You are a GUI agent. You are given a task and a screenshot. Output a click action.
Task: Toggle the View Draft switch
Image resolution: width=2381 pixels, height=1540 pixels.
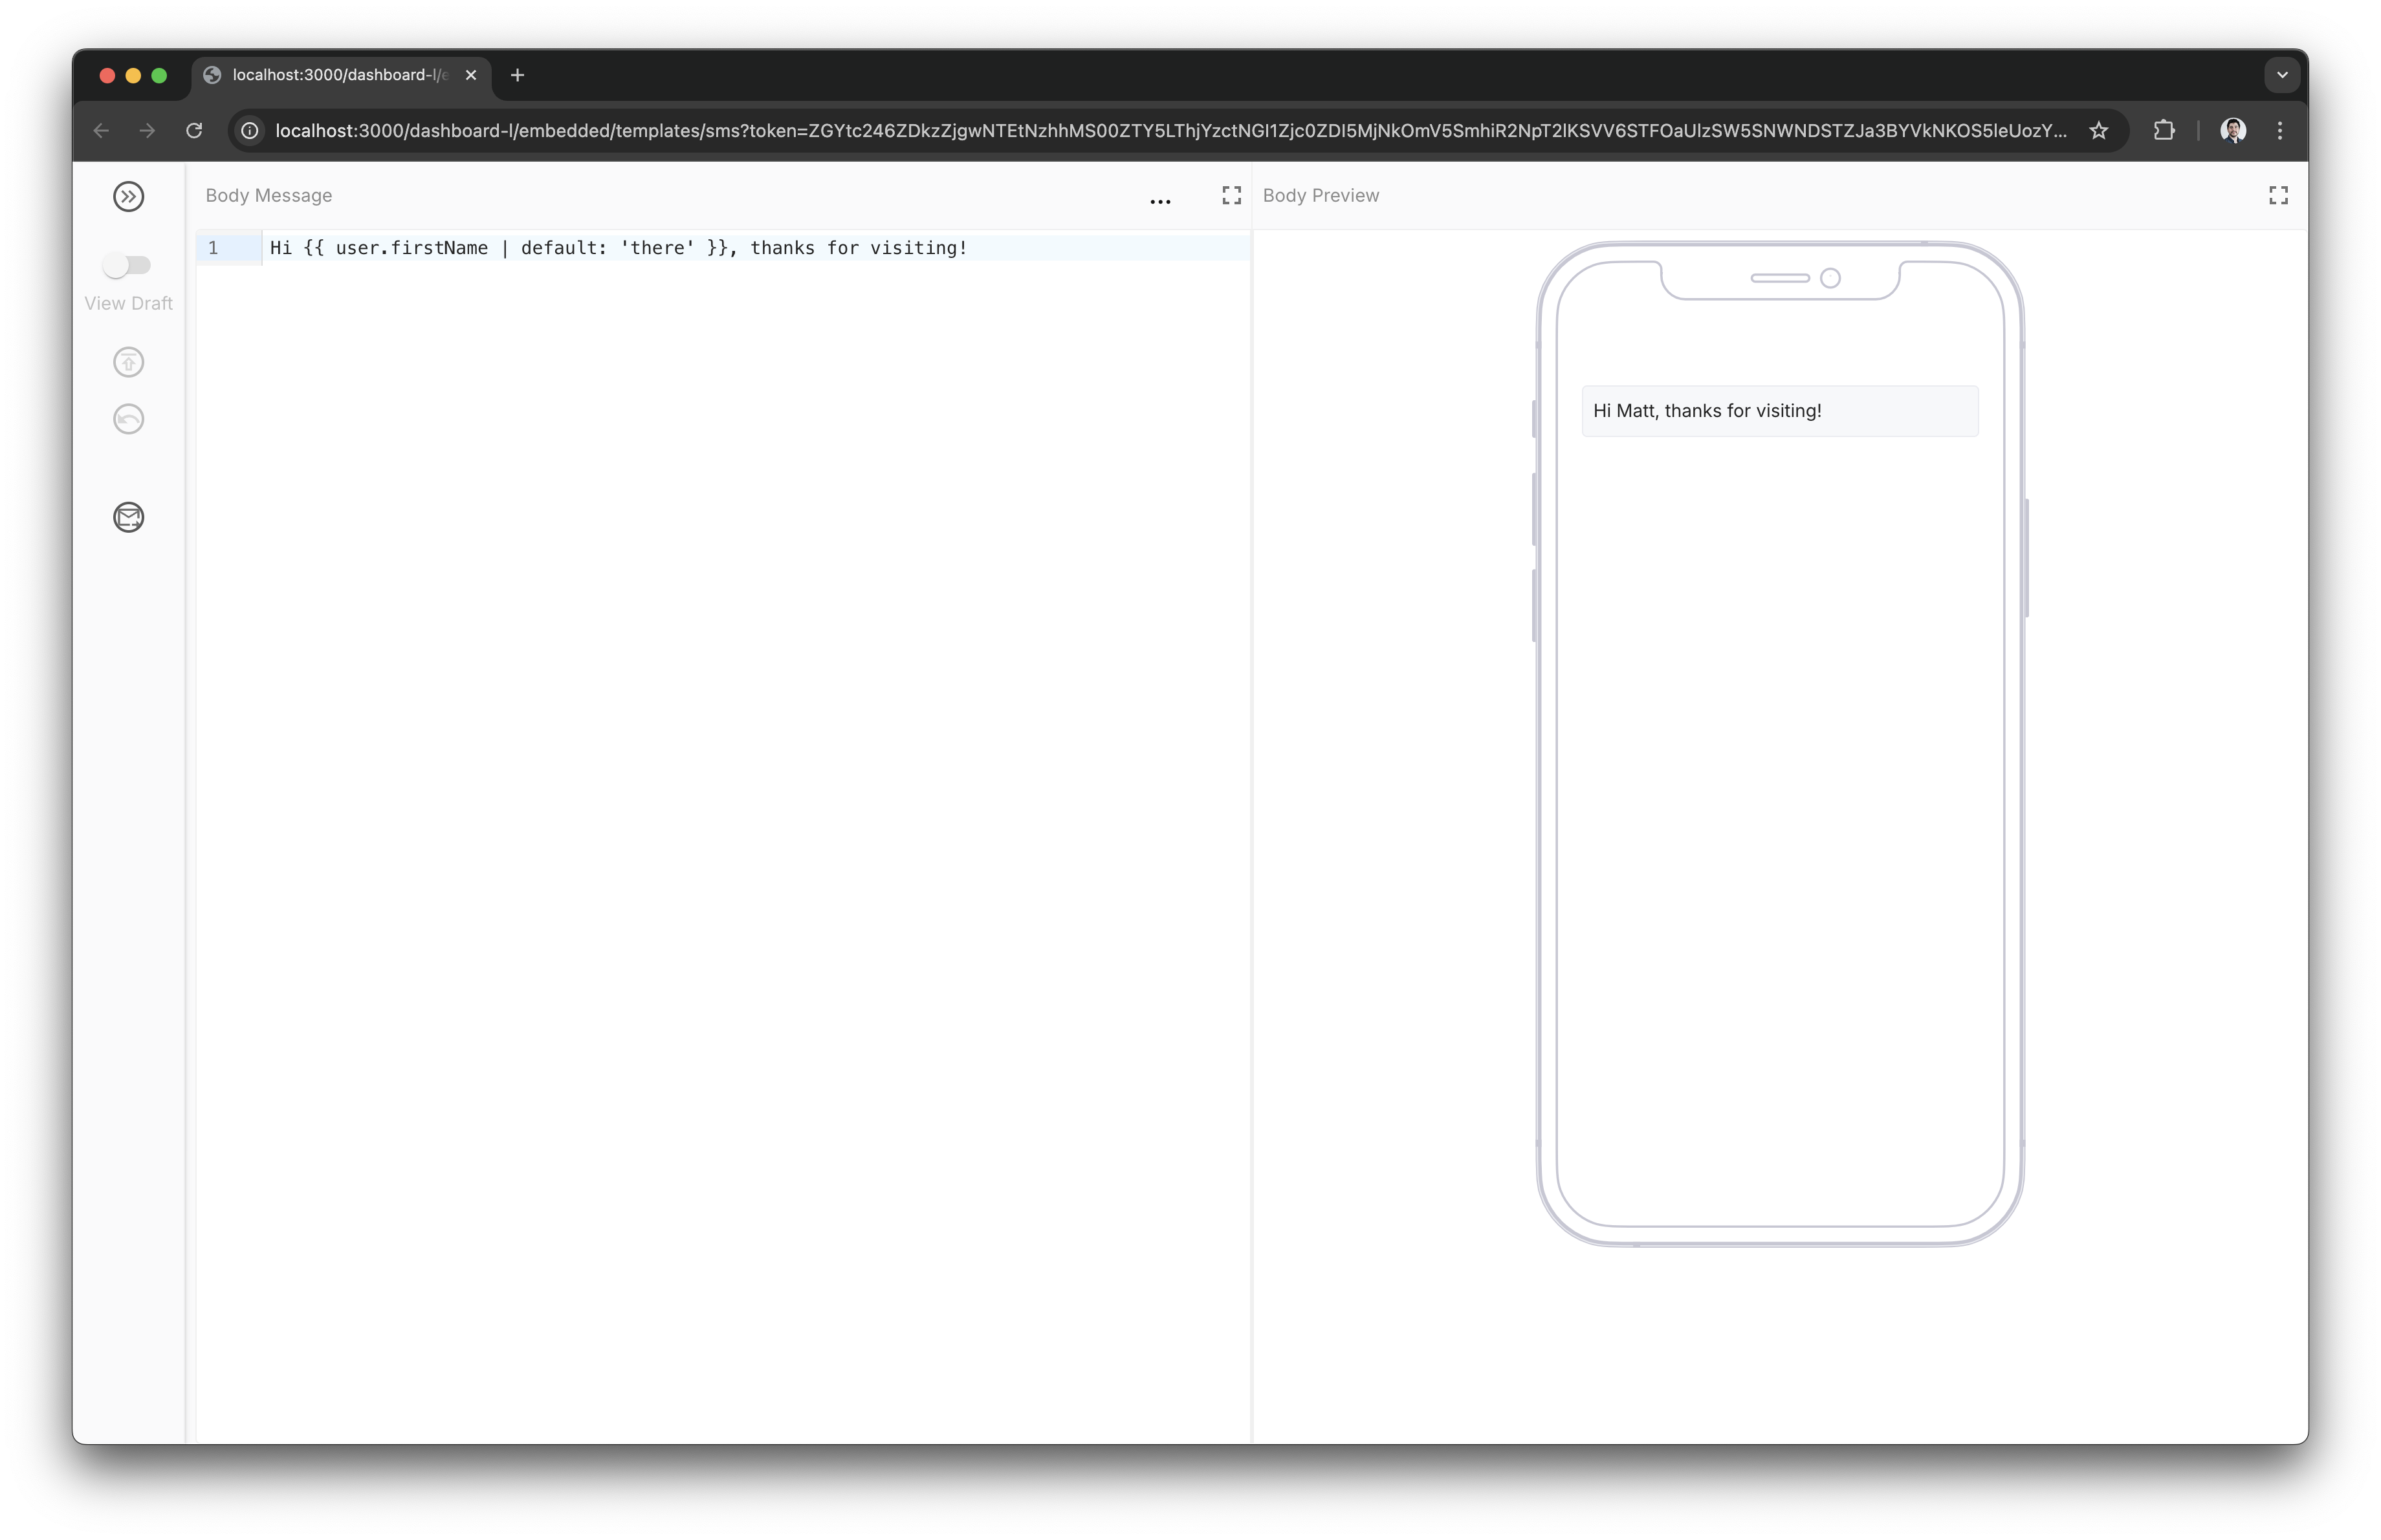pos(127,265)
